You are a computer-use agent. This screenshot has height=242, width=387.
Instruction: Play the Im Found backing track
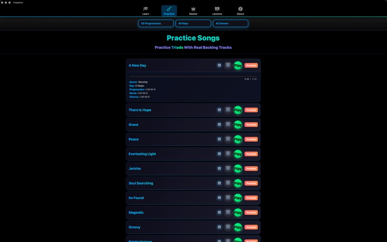[238, 198]
